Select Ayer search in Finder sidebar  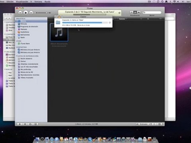[9, 75]
